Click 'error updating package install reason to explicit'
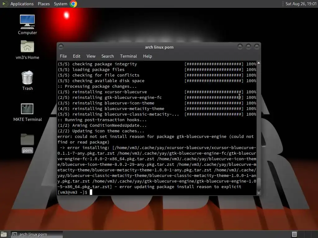The width and height of the screenshot is (318, 238). pos(180,187)
